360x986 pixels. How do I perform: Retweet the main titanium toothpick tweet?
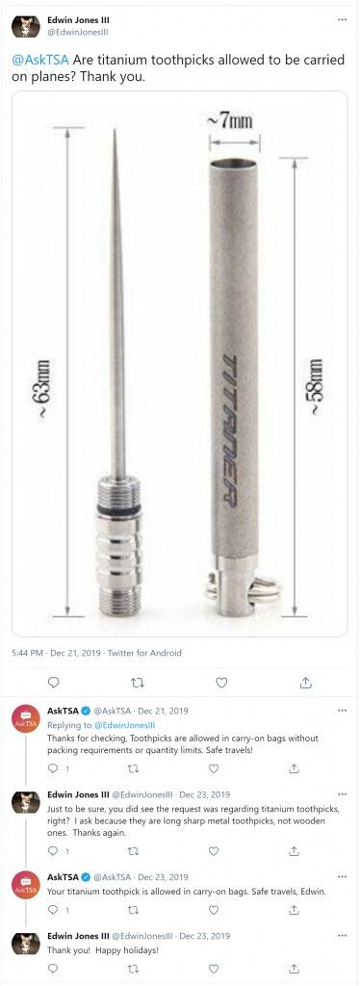point(138,683)
